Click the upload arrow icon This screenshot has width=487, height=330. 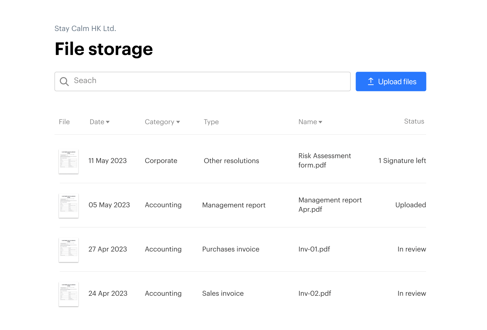[371, 82]
